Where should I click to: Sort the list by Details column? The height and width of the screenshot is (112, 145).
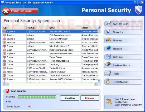89,28
